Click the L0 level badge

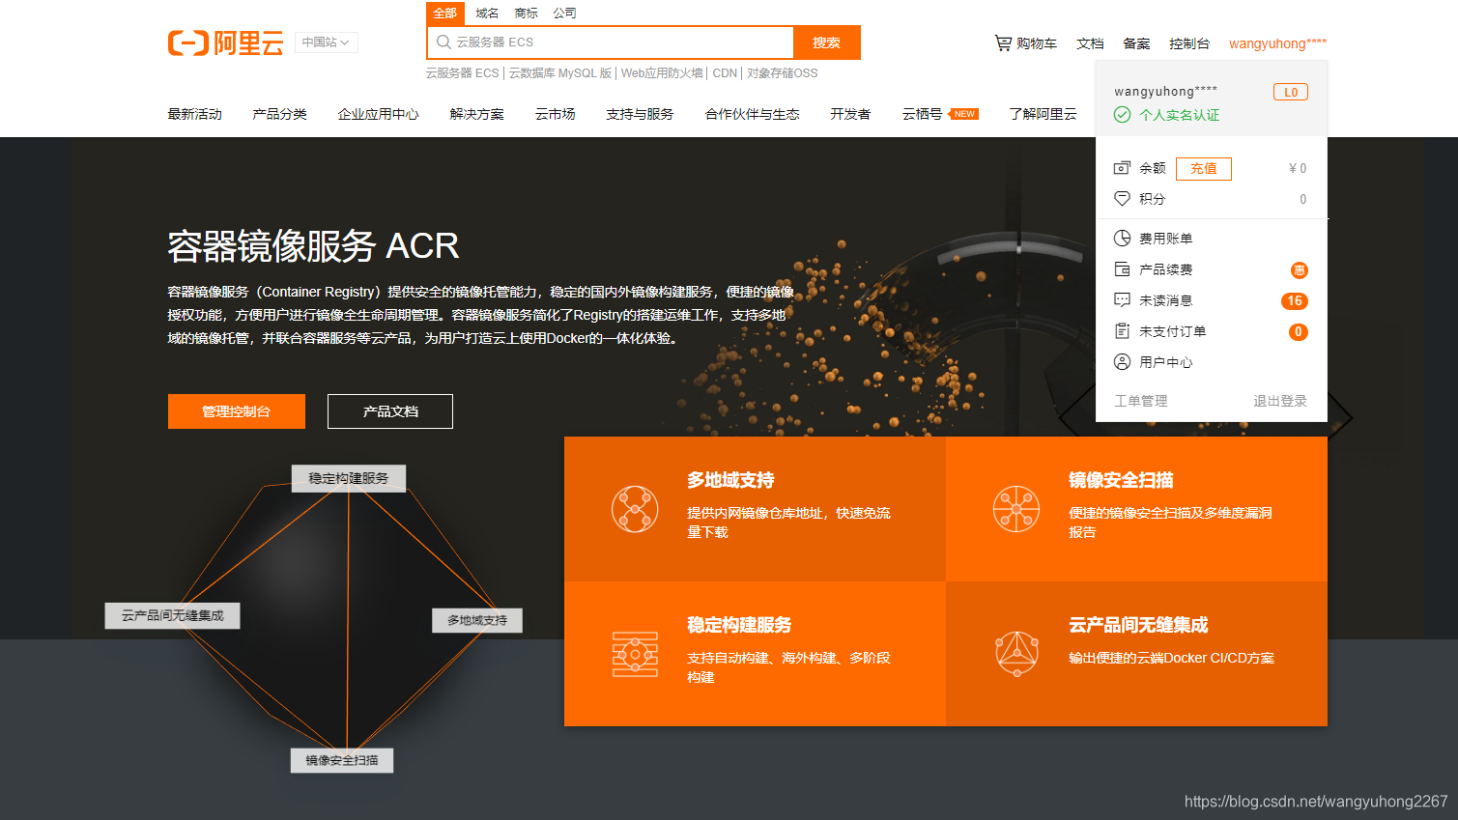[x=1291, y=92]
